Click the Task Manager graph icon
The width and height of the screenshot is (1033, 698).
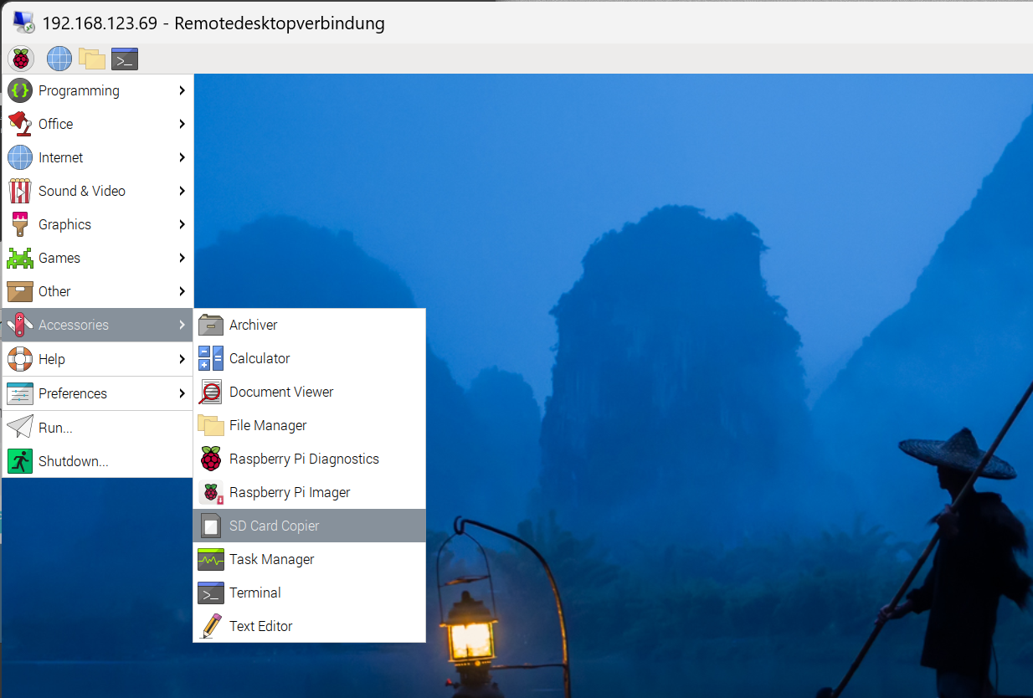coord(211,559)
